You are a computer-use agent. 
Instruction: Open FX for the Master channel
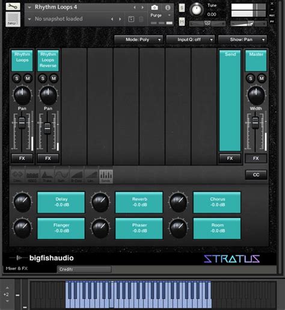tap(256, 158)
